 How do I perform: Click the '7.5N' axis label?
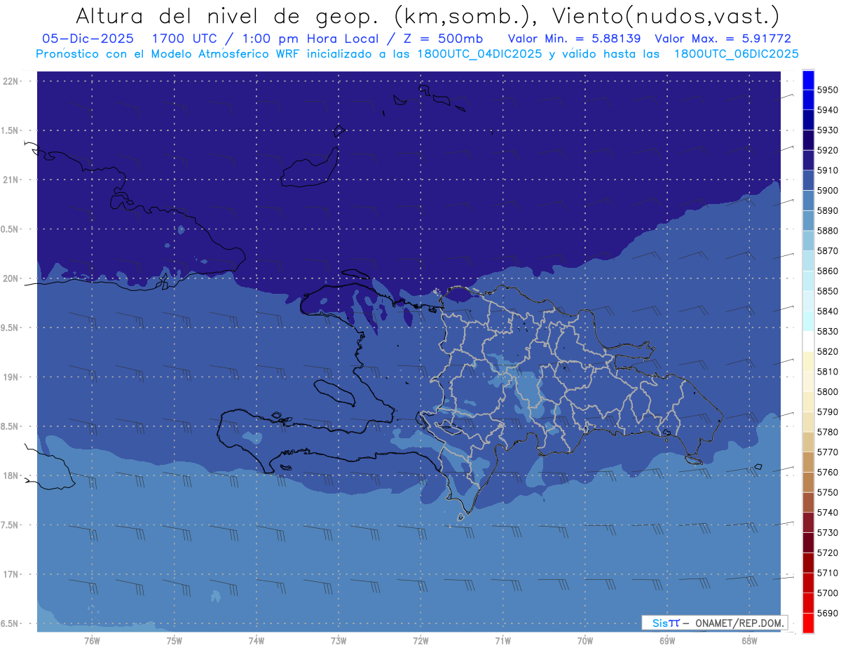[x=11, y=524]
